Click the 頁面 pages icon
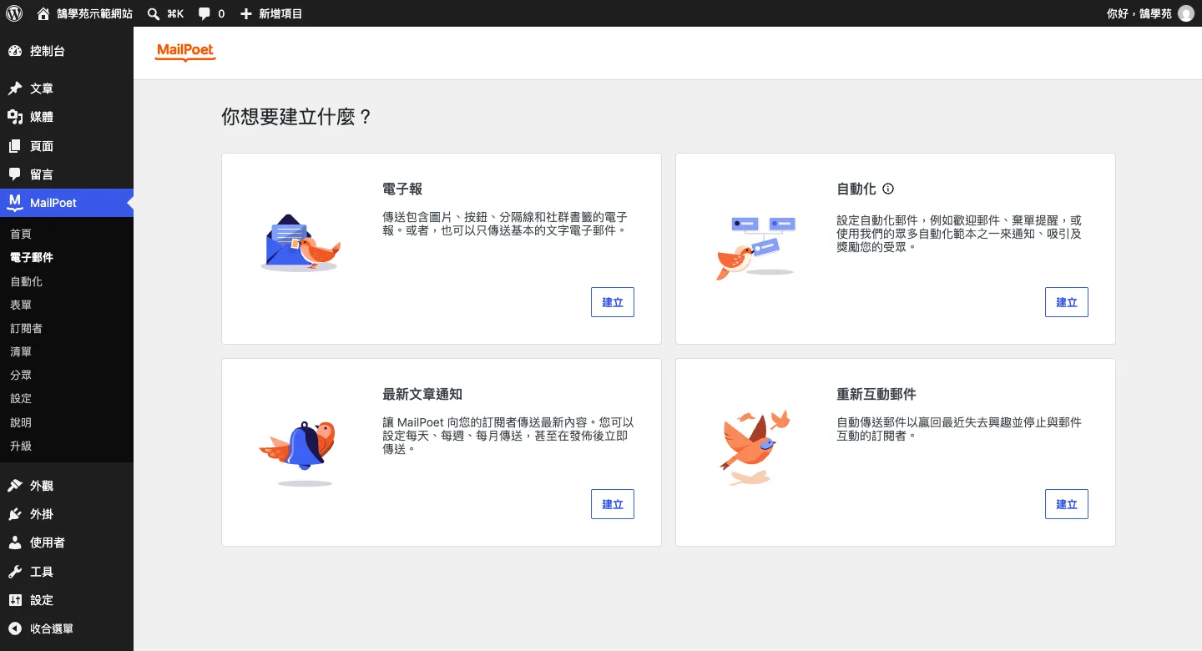Image resolution: width=1202 pixels, height=651 pixels. click(x=15, y=146)
